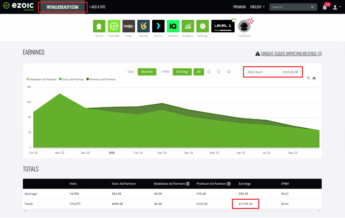Viewport: 345px width, 218px height.
Task: Open the Premium menu item
Action: tap(239, 7)
